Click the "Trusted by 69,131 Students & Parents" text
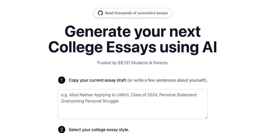Viewport: 266px width, 133px height. [x=132, y=63]
